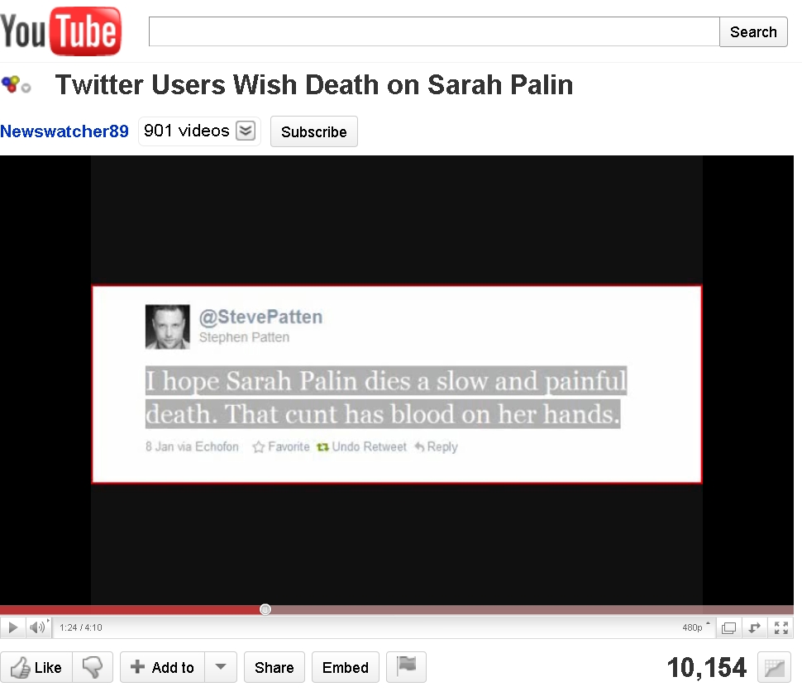Viewport: 802px width, 696px height.
Task: Enter fullscreen mode
Action: 781,627
